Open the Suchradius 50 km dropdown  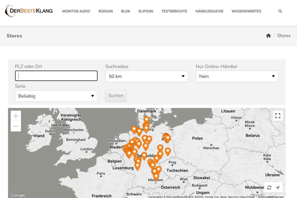(146, 76)
